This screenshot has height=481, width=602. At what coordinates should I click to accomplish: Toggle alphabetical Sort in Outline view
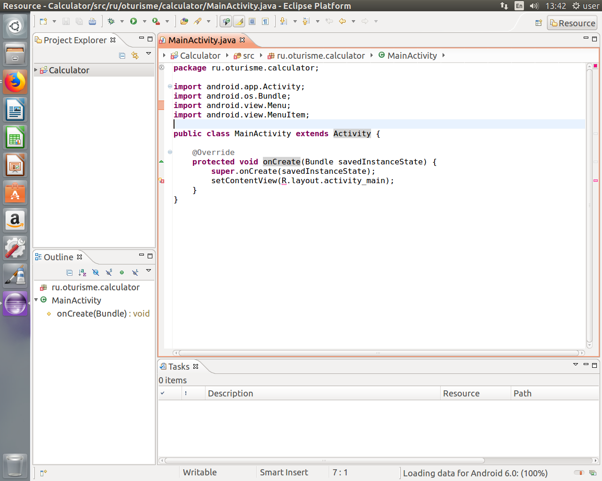pyautogui.click(x=82, y=272)
